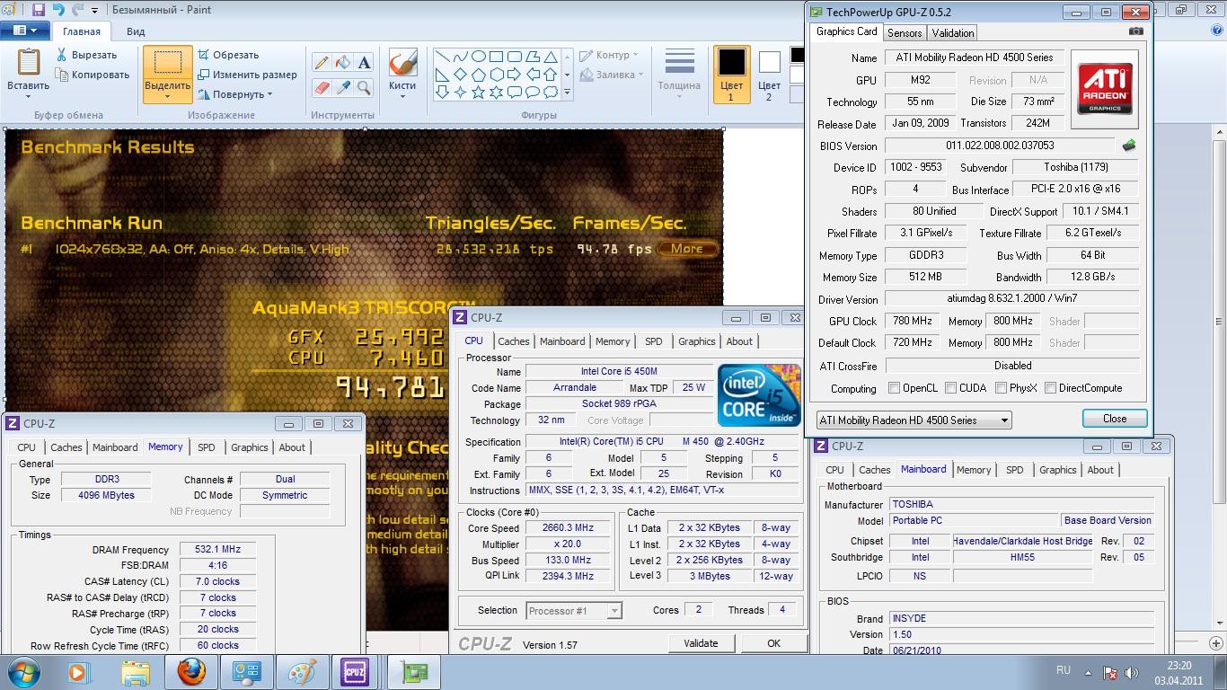Screen dimensions: 1227x690
Task: Save the Paint image with the floppy icon
Action: click(39, 10)
